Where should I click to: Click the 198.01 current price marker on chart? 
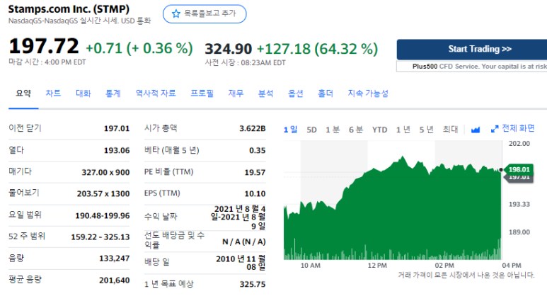point(519,170)
